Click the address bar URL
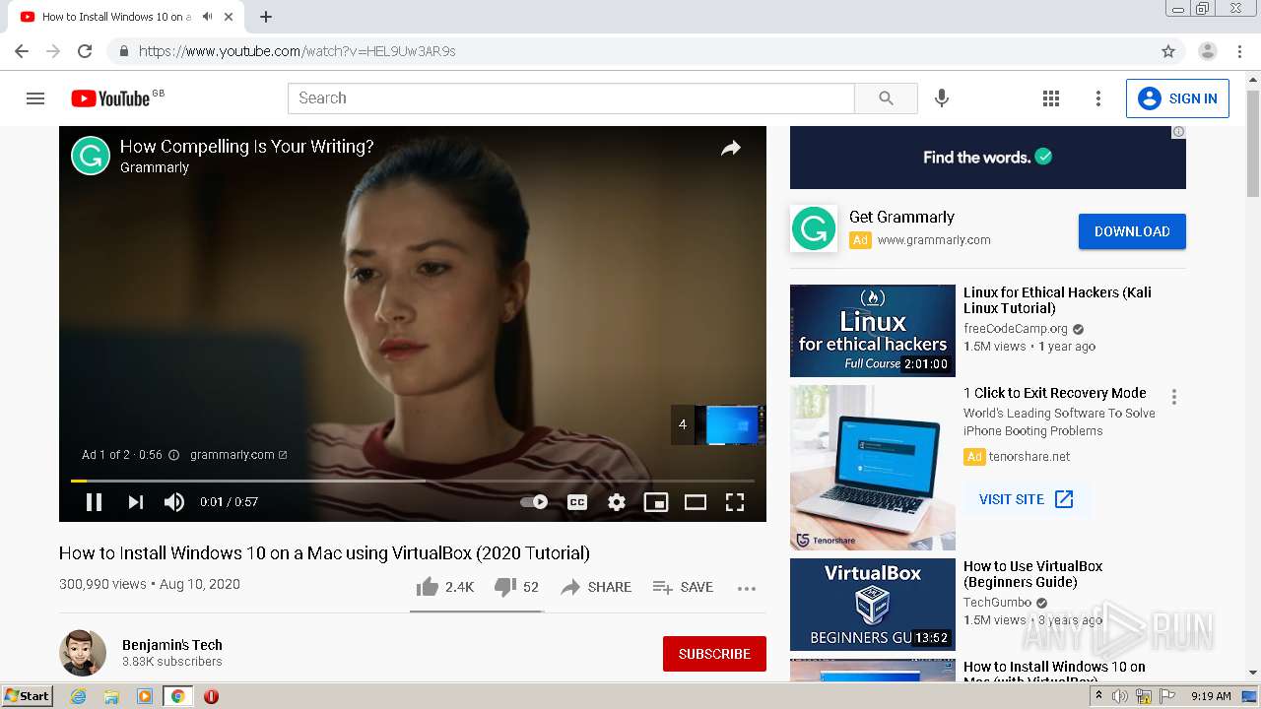Screen dimensions: 1261x709 pos(297,51)
